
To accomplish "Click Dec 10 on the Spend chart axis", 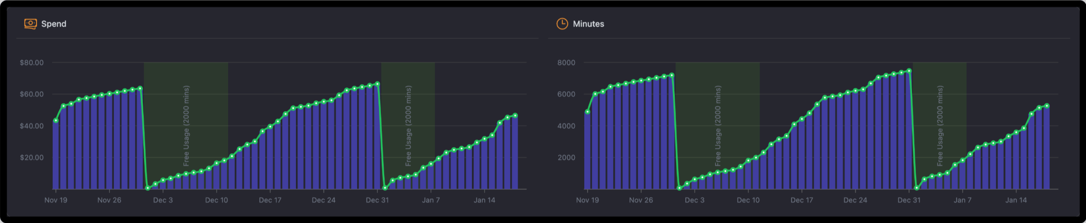I will pos(217,200).
